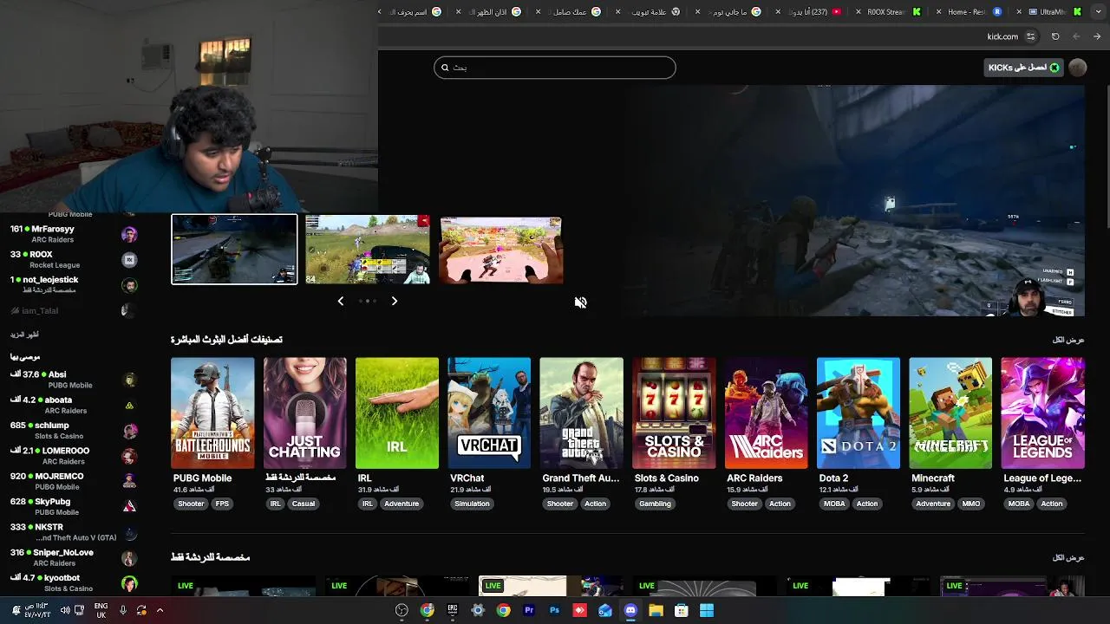Click عرض الكل for Just Chatting section

pos(1068,557)
